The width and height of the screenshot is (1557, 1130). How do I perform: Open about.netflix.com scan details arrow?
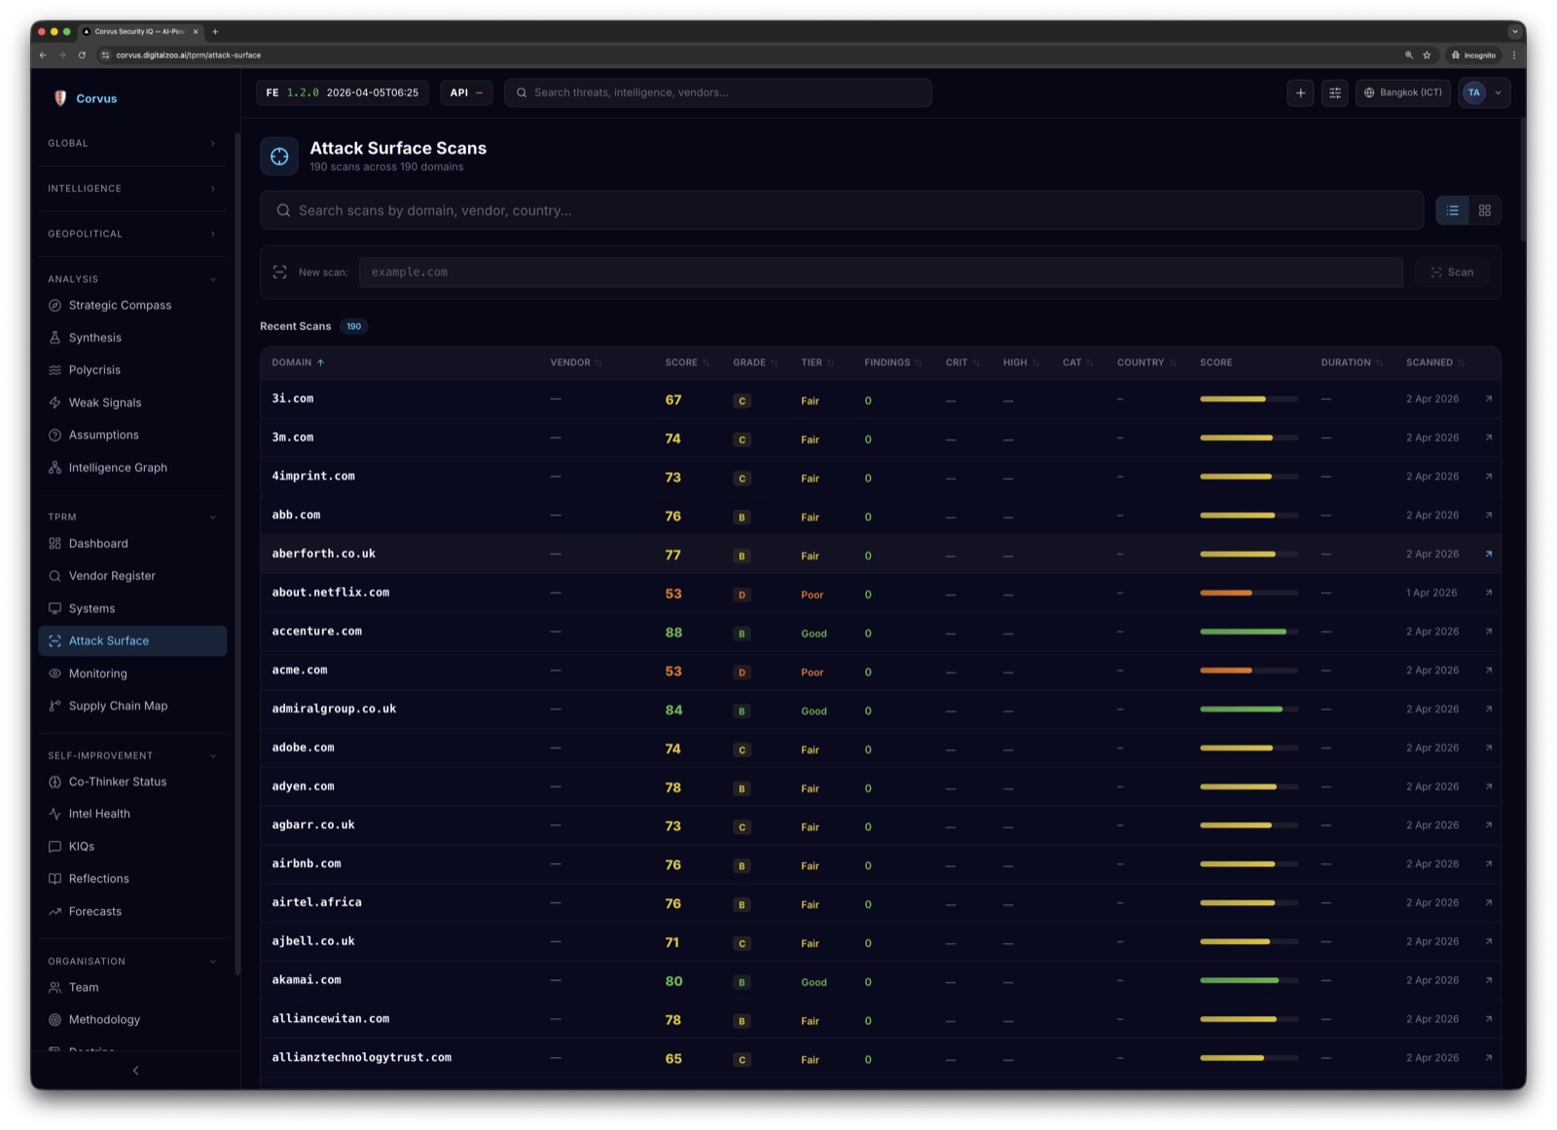click(1489, 593)
